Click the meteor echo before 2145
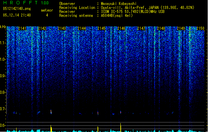This screenshot has height=132, width=208. click(x=98, y=113)
